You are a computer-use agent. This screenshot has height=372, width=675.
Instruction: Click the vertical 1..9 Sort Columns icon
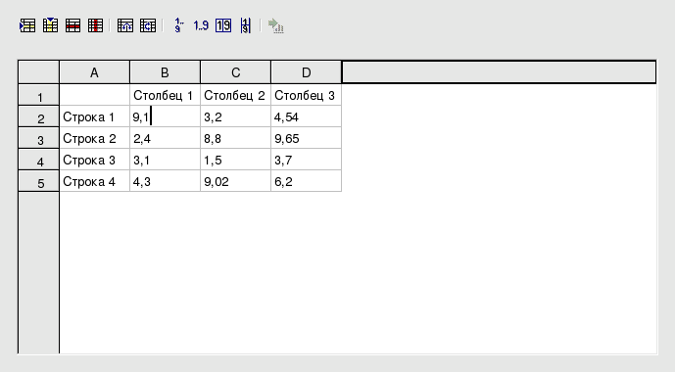178,25
